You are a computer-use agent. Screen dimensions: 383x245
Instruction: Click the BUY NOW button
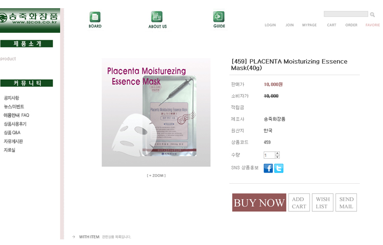(259, 203)
